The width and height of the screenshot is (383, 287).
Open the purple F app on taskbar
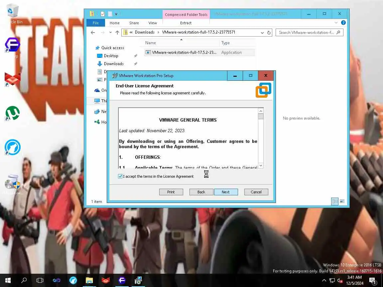pos(122,280)
